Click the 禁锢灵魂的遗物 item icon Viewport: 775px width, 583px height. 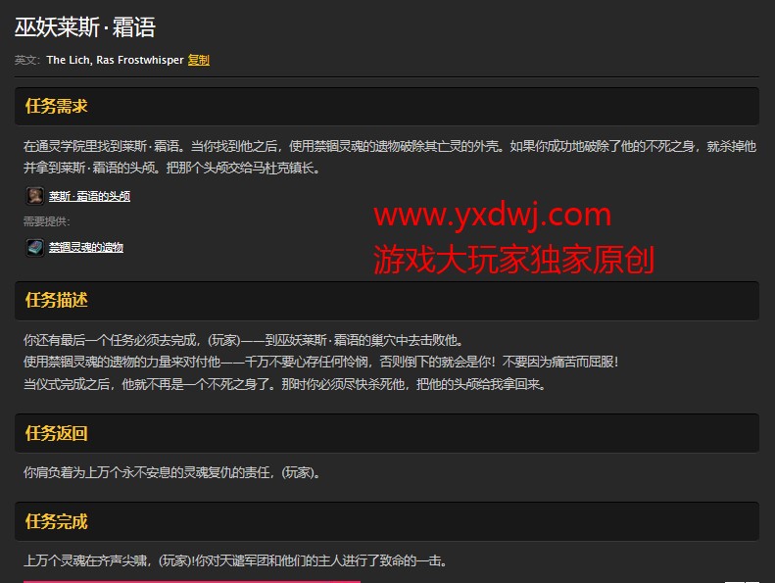click(34, 247)
